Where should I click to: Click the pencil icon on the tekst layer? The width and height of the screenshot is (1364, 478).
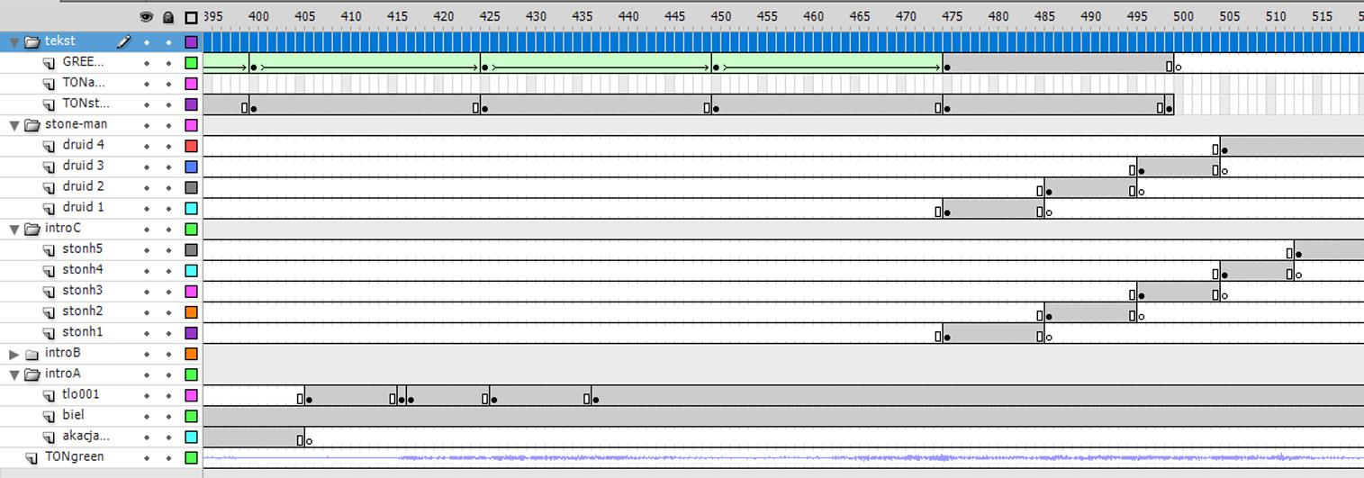(x=124, y=41)
